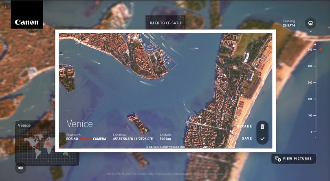
Task: Select the small red dot on world minimap
Action: (x=48, y=161)
